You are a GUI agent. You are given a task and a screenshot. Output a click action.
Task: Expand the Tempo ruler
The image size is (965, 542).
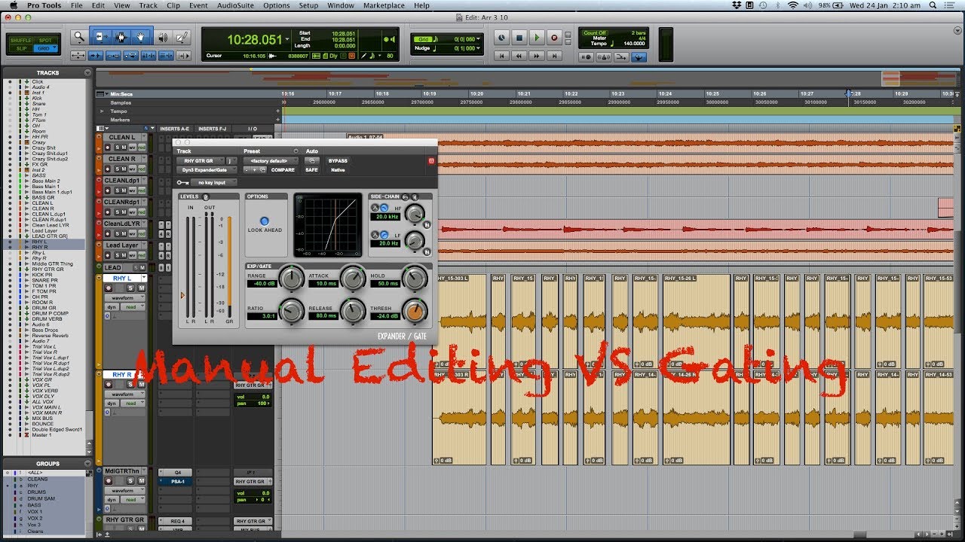[x=103, y=111]
